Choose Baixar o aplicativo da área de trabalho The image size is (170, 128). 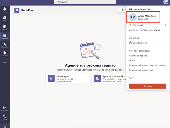(147, 65)
